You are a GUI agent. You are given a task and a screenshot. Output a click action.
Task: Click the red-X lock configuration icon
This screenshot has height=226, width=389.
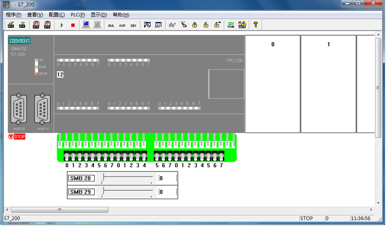(242, 25)
